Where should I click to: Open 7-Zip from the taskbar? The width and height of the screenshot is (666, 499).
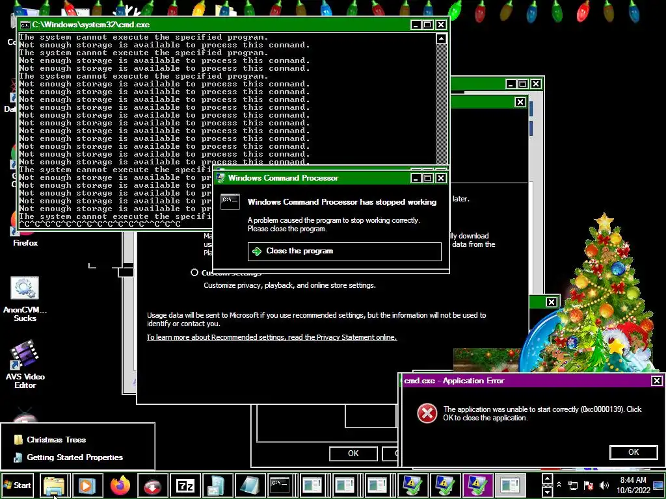tap(185, 485)
